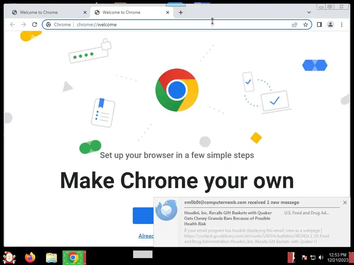The height and width of the screenshot is (265, 354).
Task: Click the Chrome site info icon in the address bar
Action: coord(48,24)
